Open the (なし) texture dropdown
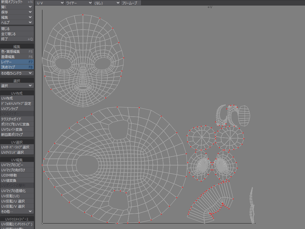 [x=107, y=3]
